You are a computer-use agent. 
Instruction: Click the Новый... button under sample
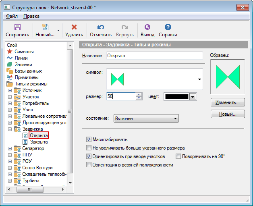tap(228, 114)
